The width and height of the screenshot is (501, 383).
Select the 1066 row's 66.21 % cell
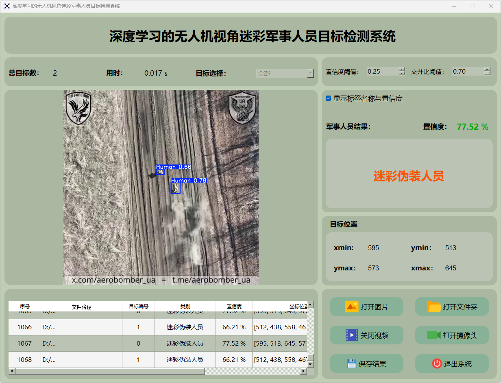pos(234,327)
